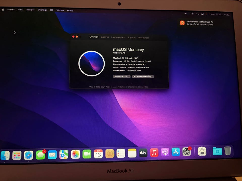Switch to the Support tab
Image resolution: width=242 pixels, height=181 pixels.
132,37
